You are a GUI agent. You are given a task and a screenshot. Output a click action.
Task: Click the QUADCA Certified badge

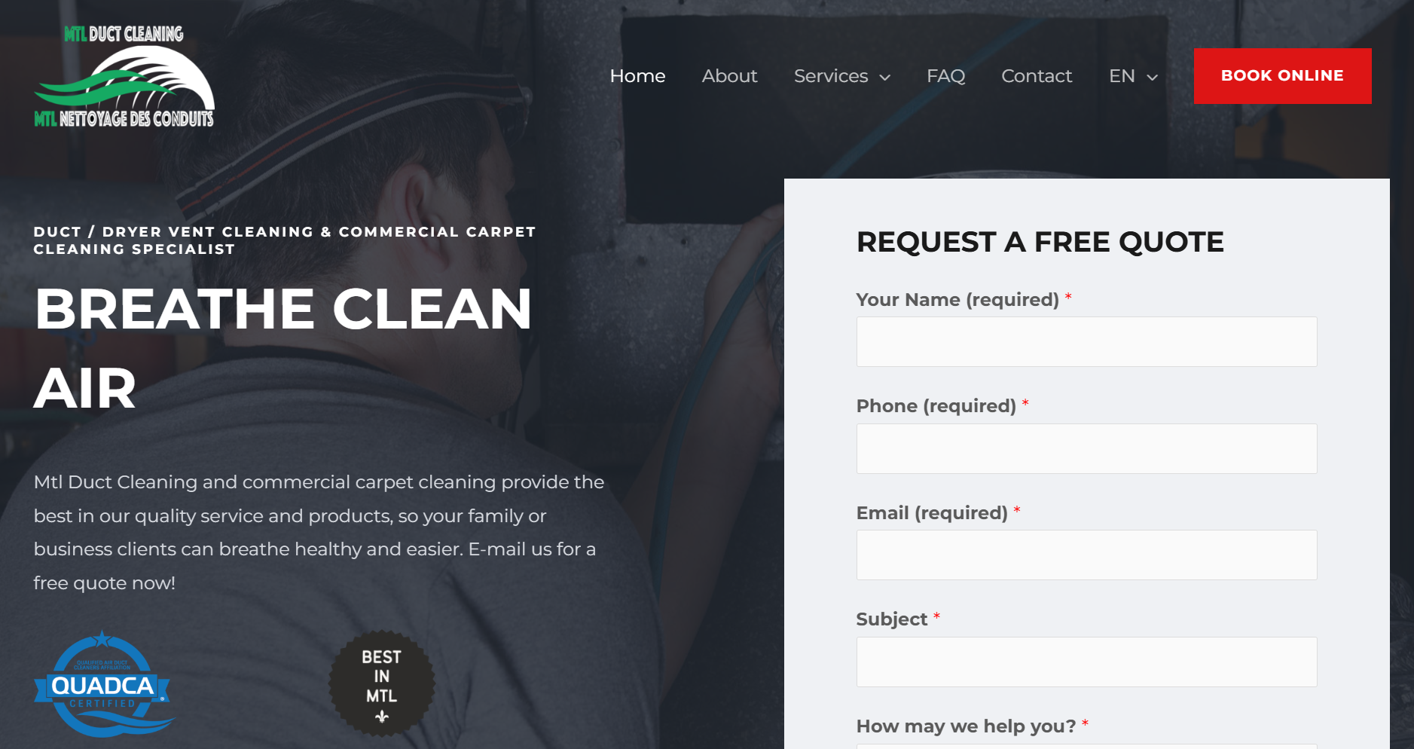coord(103,684)
